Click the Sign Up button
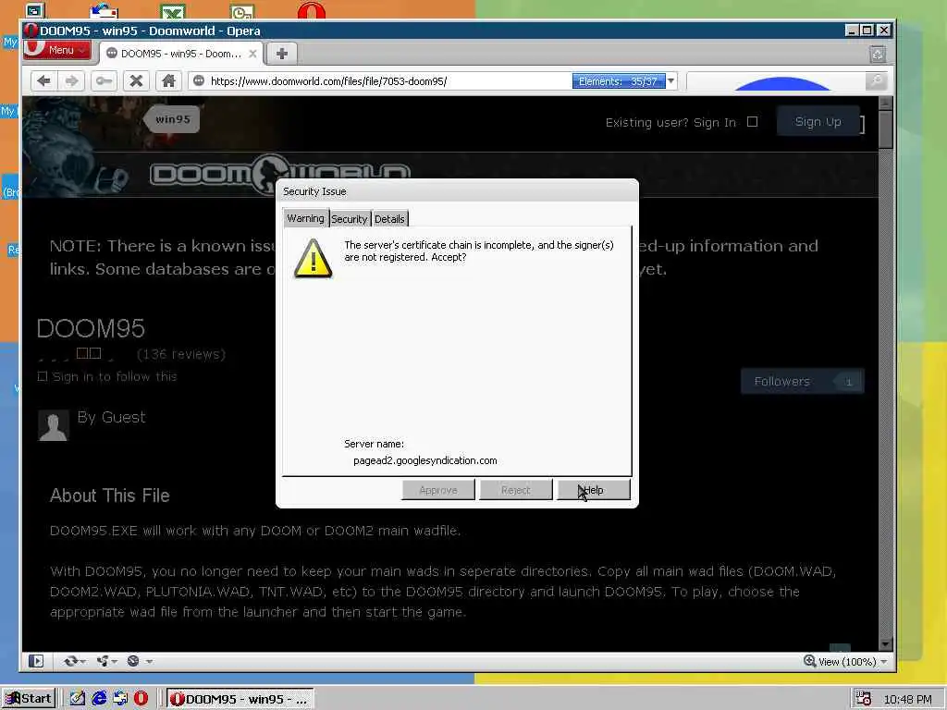This screenshot has width=947, height=710. click(818, 122)
